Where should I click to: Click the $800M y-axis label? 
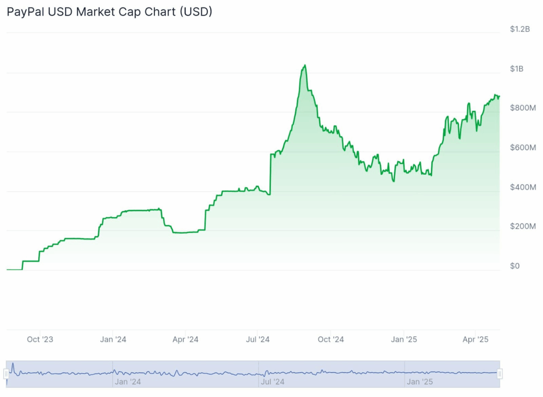523,108
